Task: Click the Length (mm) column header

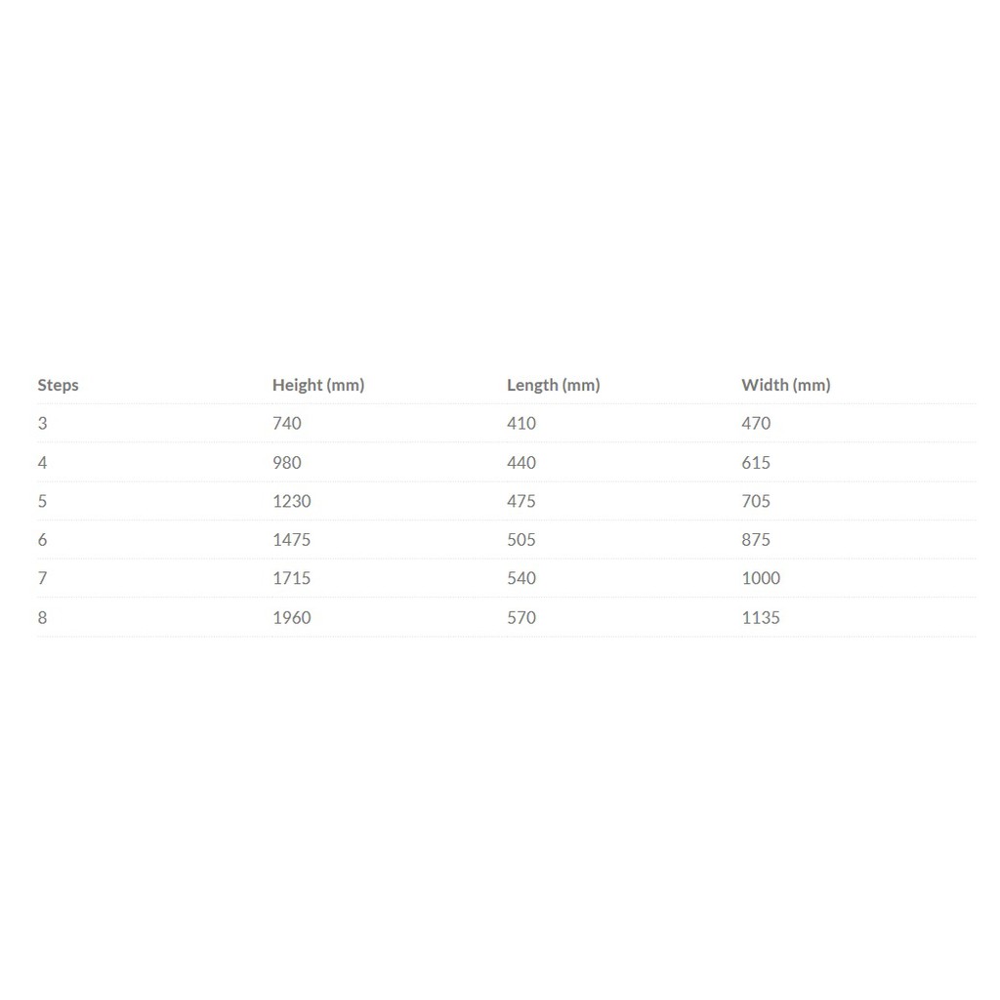Action: point(553,385)
